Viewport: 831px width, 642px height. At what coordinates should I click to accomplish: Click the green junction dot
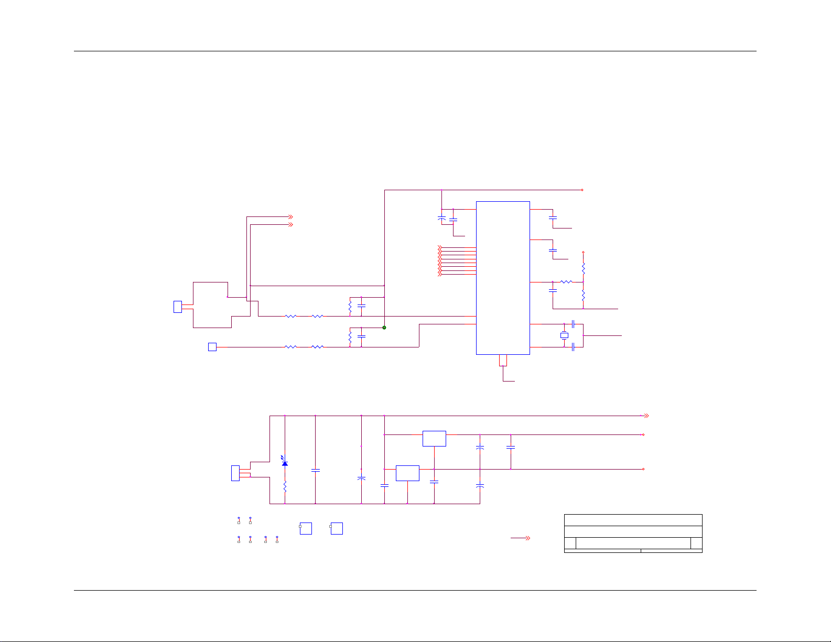(x=384, y=328)
